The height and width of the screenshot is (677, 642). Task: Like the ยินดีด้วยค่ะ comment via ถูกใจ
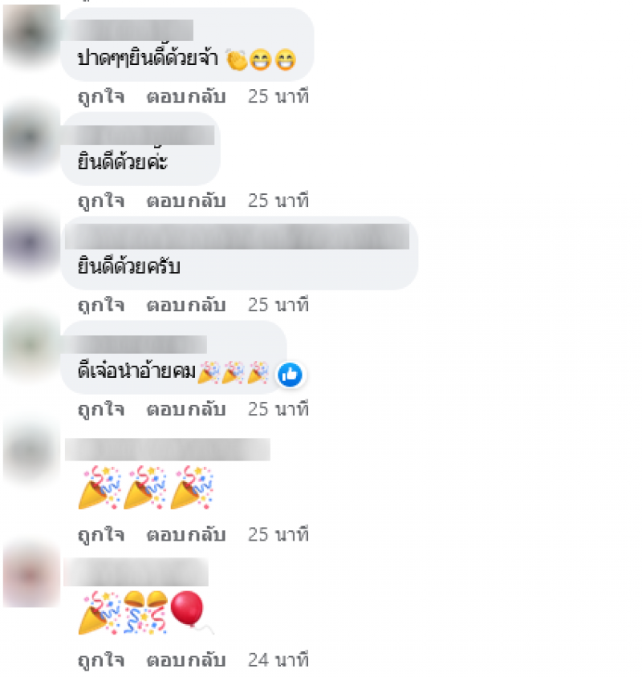coord(101,201)
